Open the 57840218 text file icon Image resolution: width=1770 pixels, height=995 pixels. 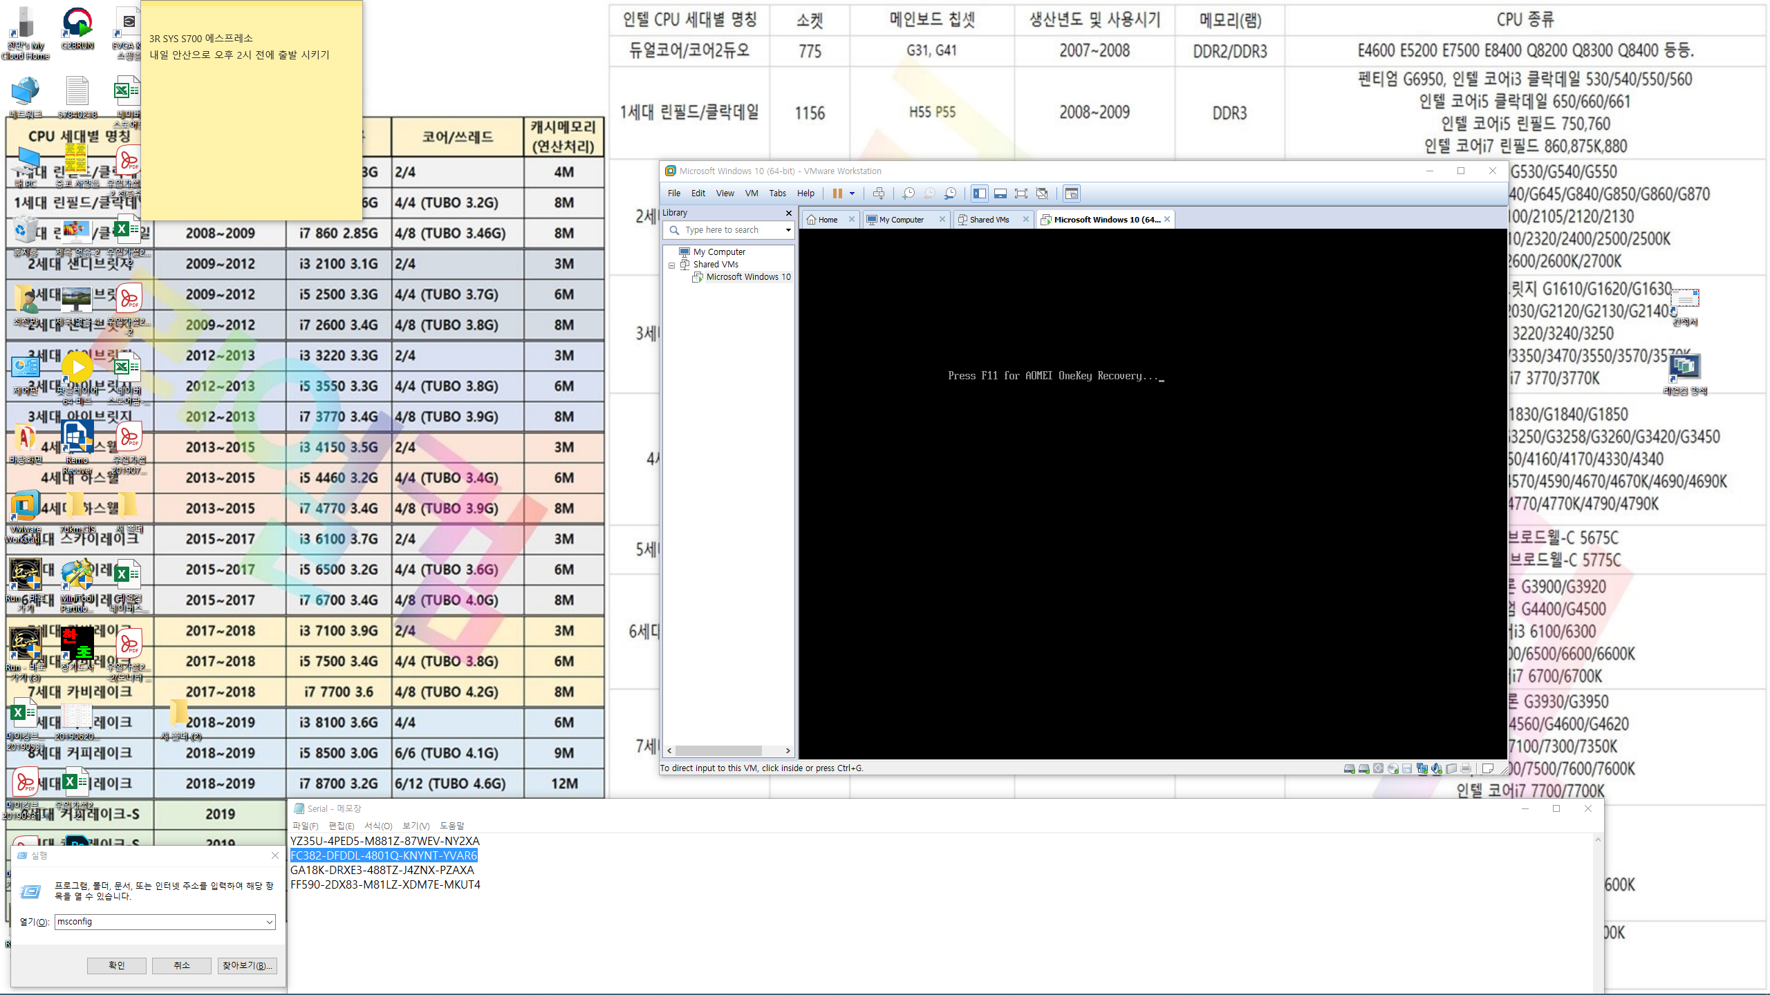[77, 98]
